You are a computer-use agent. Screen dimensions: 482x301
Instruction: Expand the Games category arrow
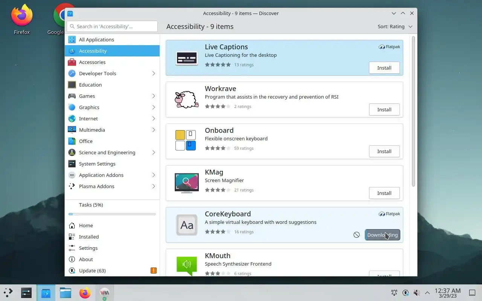[154, 96]
